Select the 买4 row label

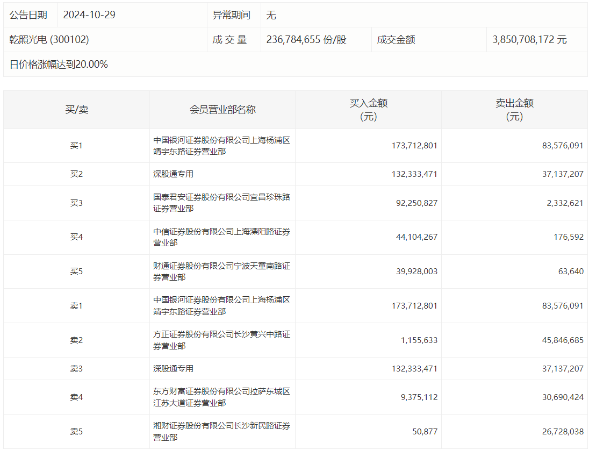point(76,237)
